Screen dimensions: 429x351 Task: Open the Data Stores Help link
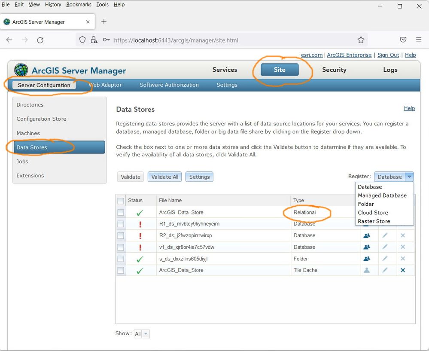coord(409,108)
